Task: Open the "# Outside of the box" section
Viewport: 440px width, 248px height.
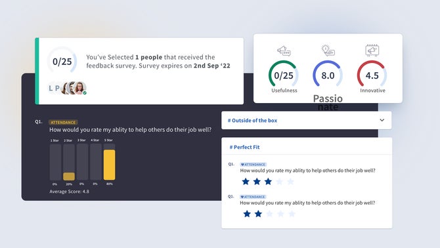Action: (x=307, y=120)
